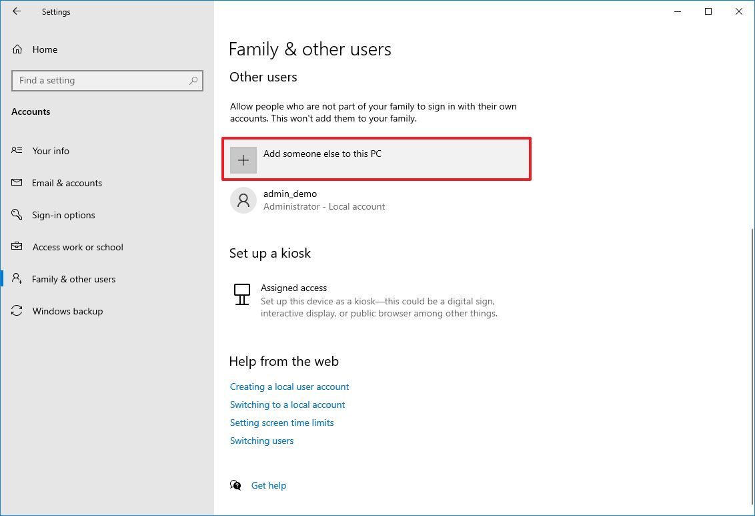
Task: Open Sign-in options via its key icon
Action: coord(16,215)
